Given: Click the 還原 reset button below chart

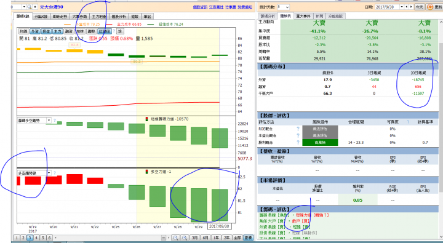Looking at the screenshot, I should pos(248,238).
